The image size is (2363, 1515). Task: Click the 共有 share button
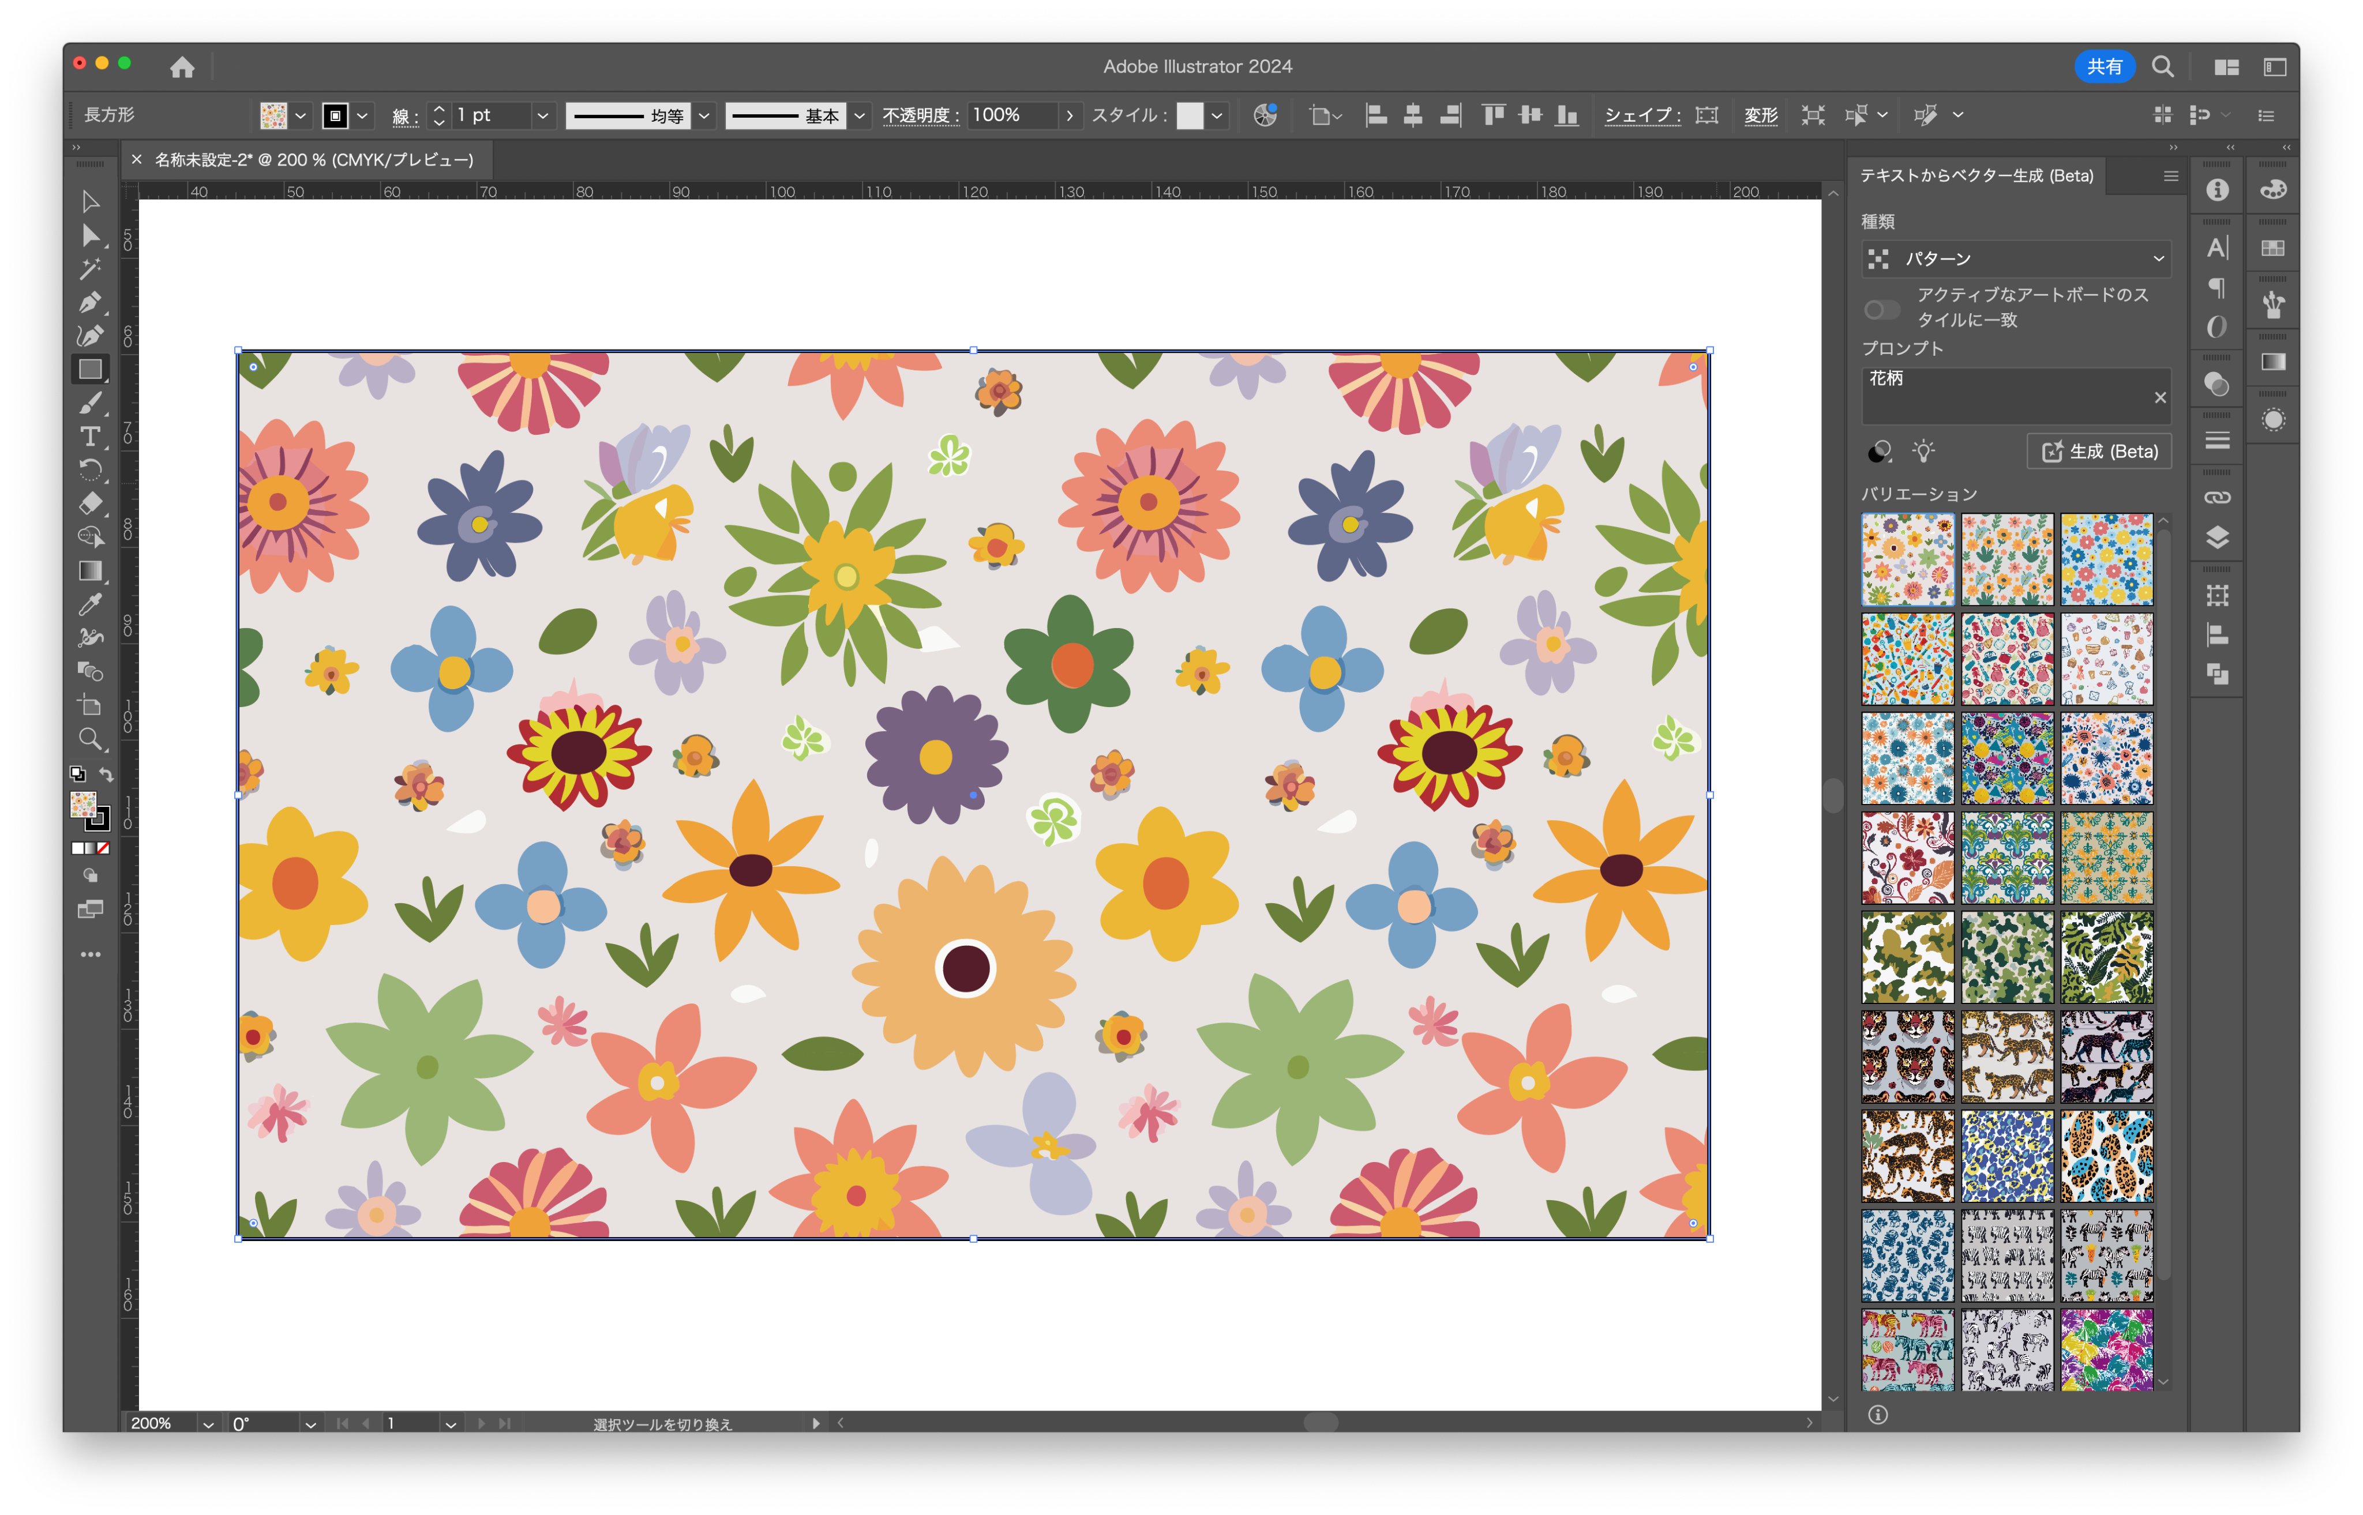coord(2104,67)
